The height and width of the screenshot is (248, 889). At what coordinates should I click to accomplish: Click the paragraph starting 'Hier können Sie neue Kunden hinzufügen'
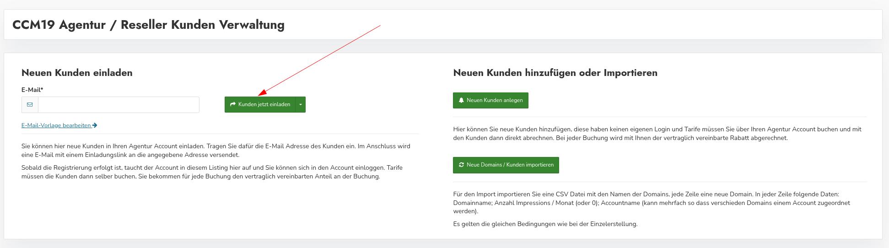657,134
